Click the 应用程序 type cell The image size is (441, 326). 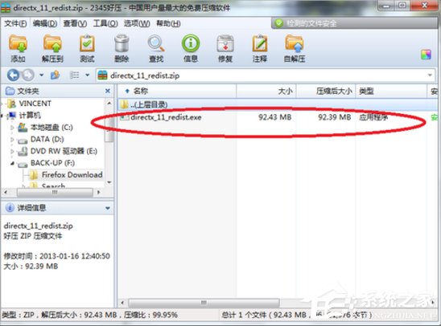373,117
